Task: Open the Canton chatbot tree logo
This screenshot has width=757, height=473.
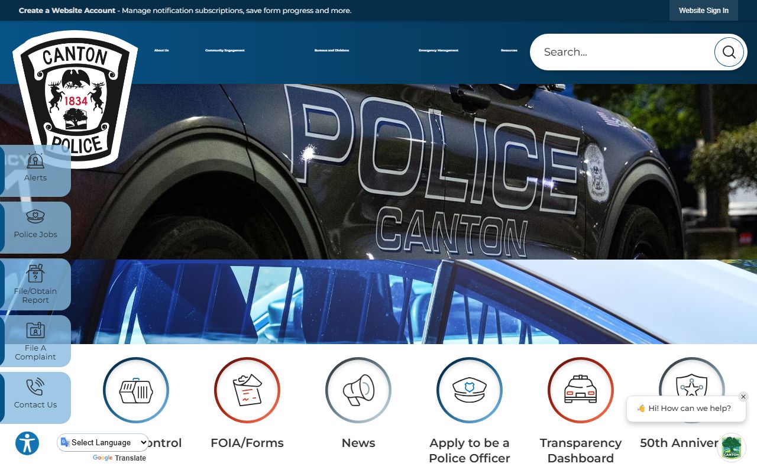Action: (x=732, y=447)
